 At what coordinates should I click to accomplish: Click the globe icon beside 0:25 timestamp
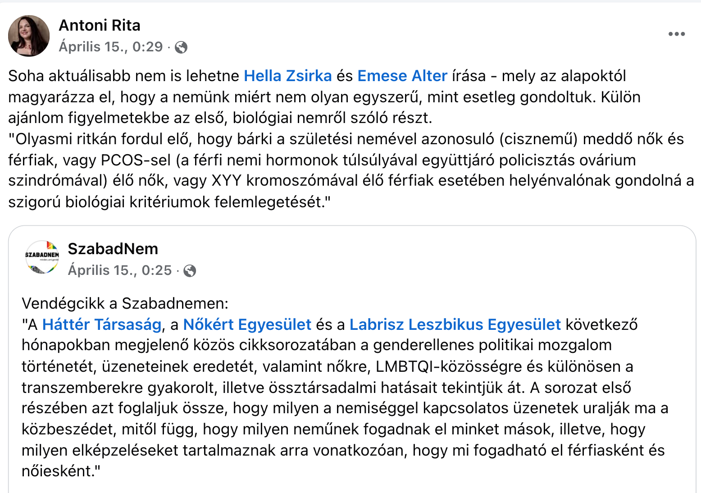[x=190, y=270]
